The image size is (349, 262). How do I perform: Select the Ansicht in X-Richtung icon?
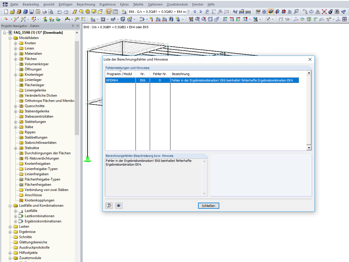point(225,20)
